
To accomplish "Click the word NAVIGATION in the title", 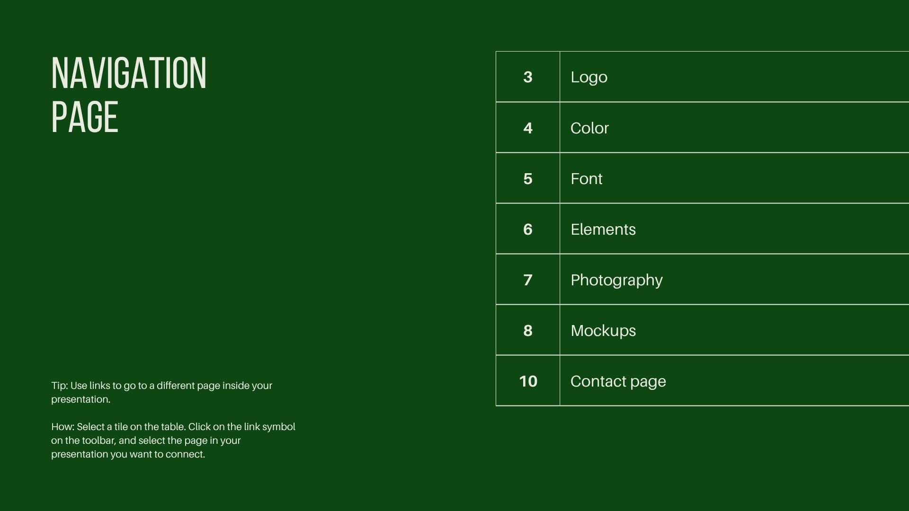I will (129, 73).
